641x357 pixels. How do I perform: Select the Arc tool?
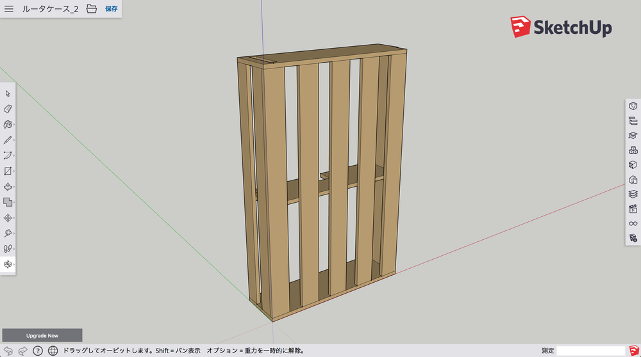[7, 155]
